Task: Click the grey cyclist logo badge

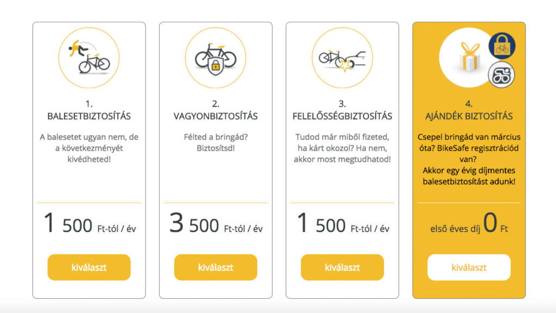Action: point(502,76)
